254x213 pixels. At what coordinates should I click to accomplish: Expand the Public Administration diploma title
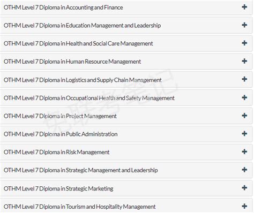point(61,134)
